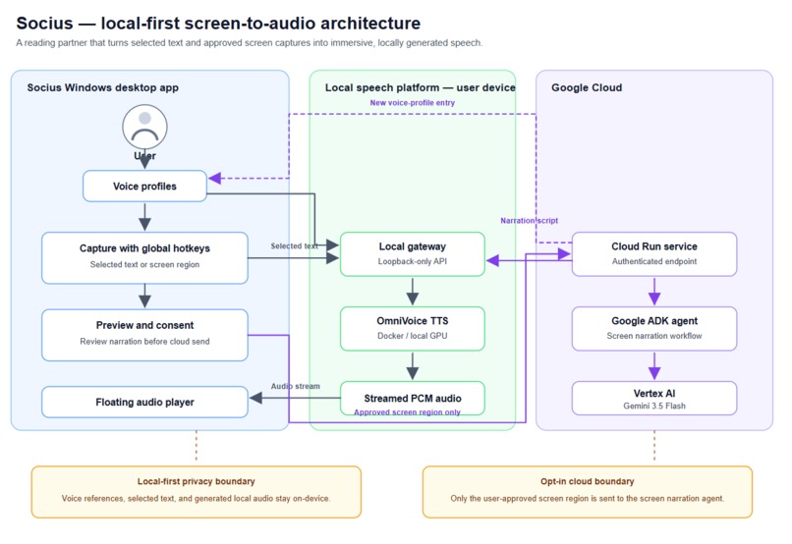Click the Local-first privacy boundary note

point(197,492)
